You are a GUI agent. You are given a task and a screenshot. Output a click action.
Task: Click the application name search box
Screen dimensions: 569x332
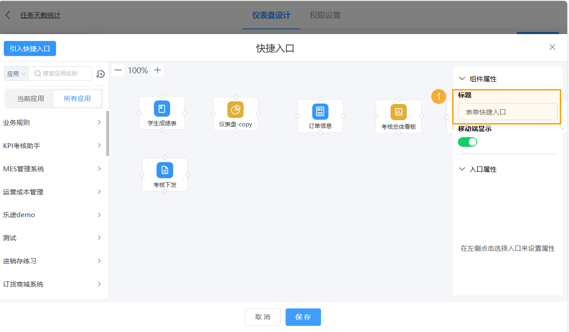click(61, 73)
